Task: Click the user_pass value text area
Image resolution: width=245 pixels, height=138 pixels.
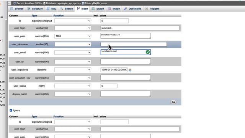Action: 126,36
